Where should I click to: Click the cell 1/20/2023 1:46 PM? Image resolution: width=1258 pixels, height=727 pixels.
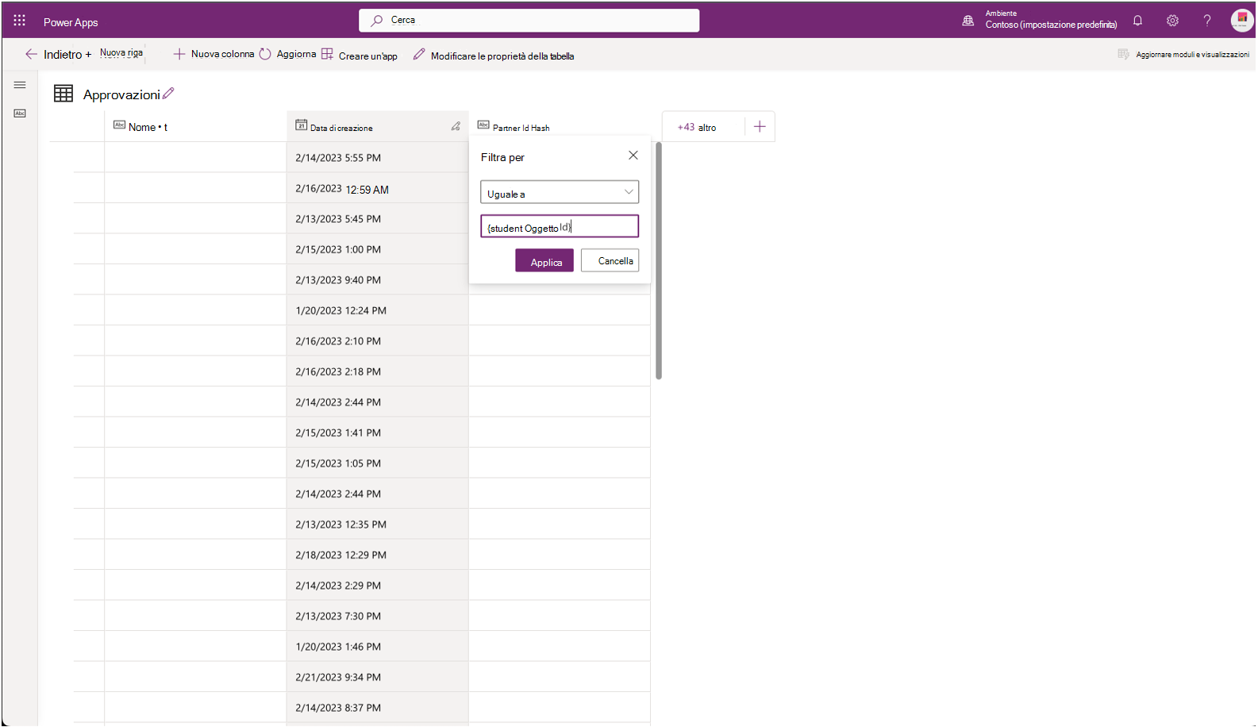[377, 646]
